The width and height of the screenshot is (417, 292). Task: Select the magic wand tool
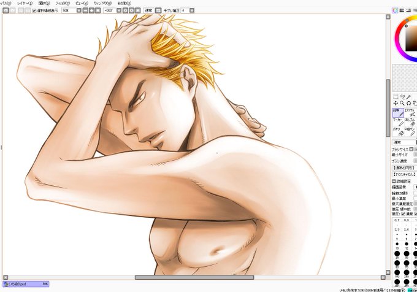pyautogui.click(x=409, y=97)
